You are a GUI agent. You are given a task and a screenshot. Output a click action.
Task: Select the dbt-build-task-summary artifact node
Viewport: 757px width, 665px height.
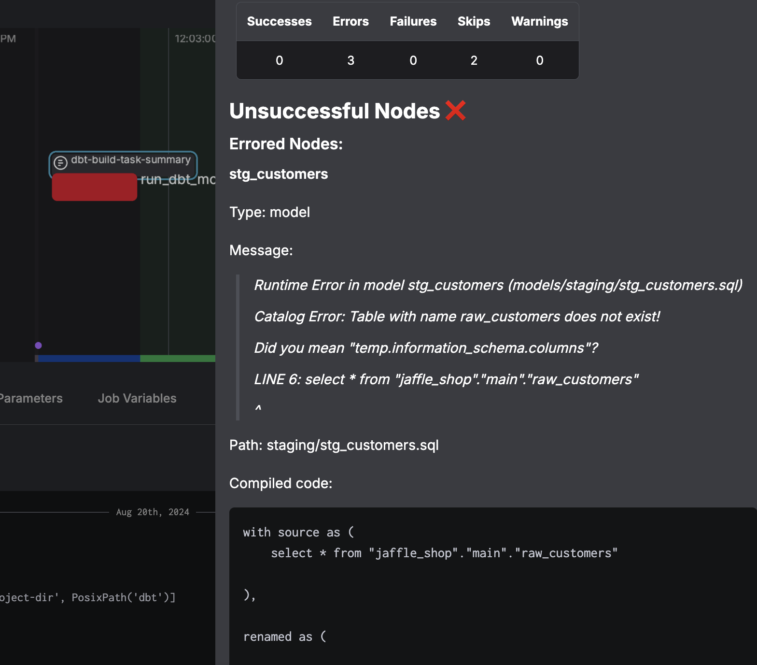click(x=123, y=165)
